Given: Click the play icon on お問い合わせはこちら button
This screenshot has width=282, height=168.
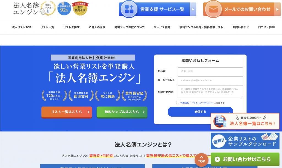Looking at the screenshot, I should tap(217, 159).
